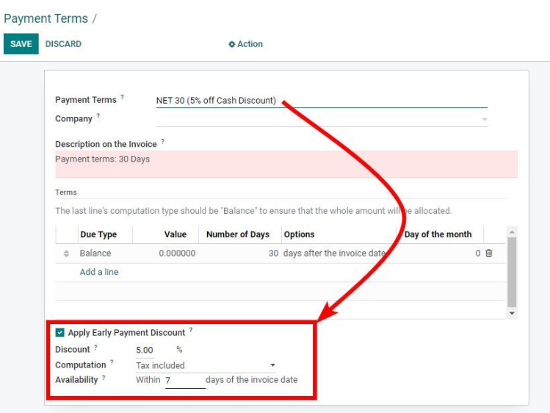This screenshot has height=413, width=550.
Task: Go back via Payment Terms breadcrumb
Action: [46, 18]
